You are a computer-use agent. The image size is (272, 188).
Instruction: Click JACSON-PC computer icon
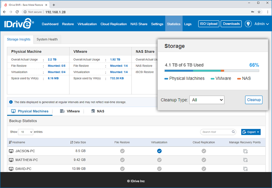click(11, 151)
